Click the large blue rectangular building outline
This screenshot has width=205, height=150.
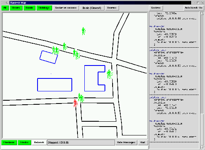54,85
